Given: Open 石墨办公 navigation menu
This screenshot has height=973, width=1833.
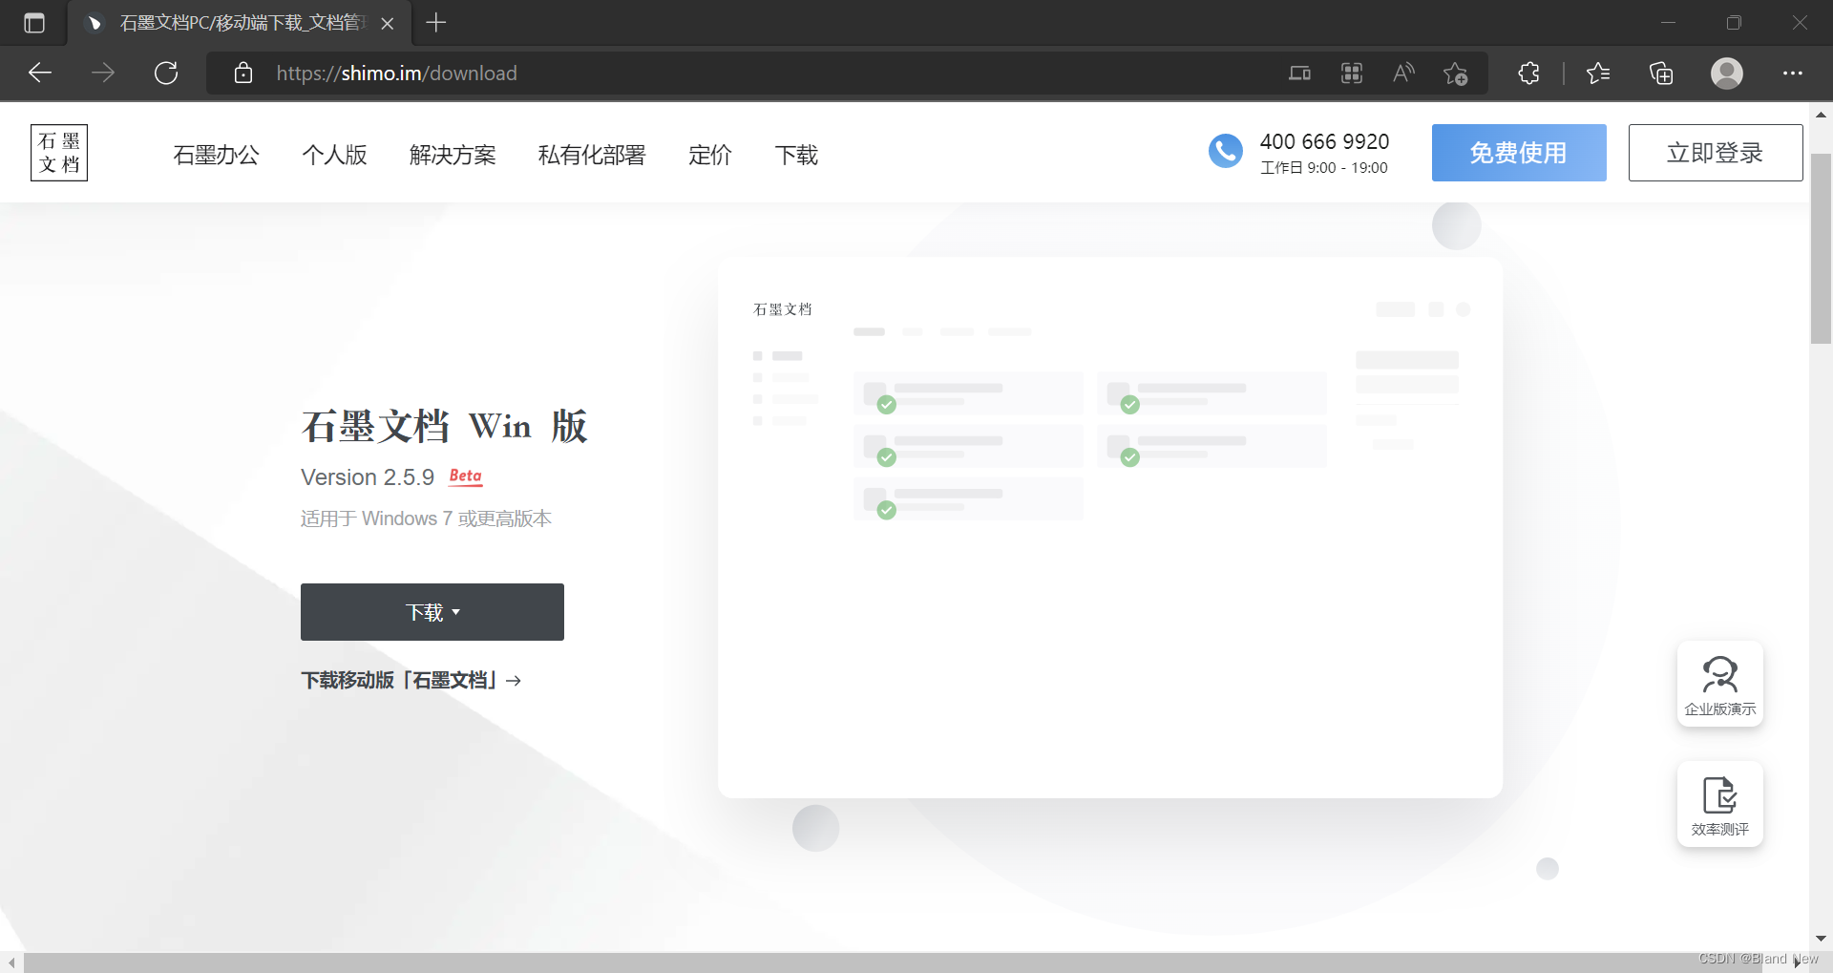Looking at the screenshot, I should coord(216,155).
